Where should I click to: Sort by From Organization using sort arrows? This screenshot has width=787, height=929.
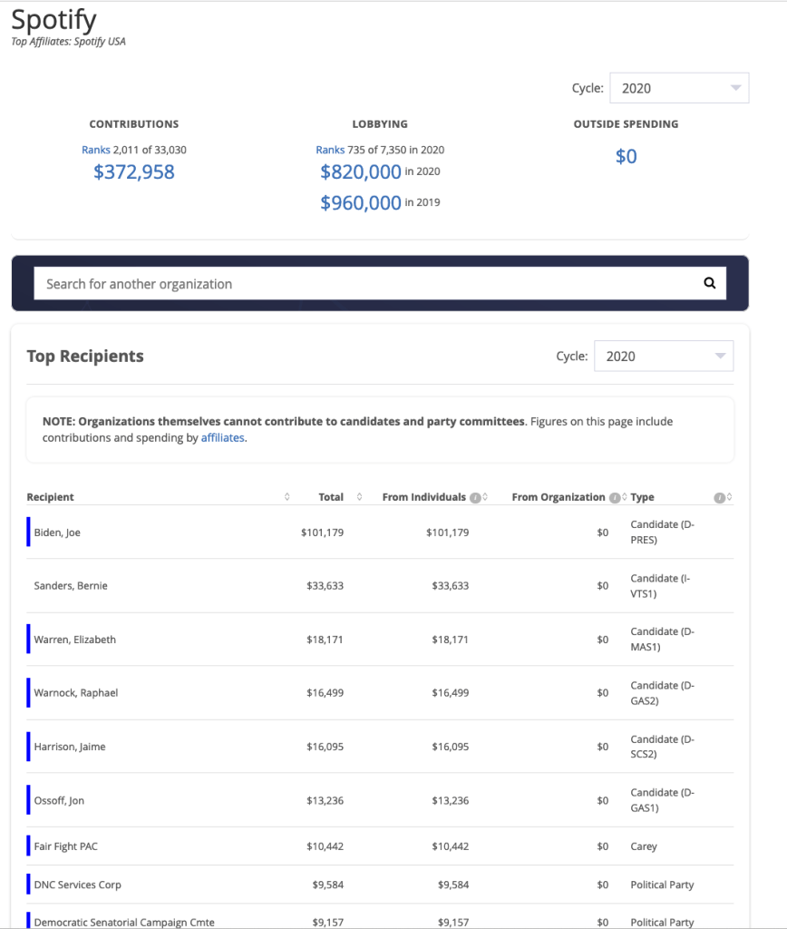pos(625,497)
